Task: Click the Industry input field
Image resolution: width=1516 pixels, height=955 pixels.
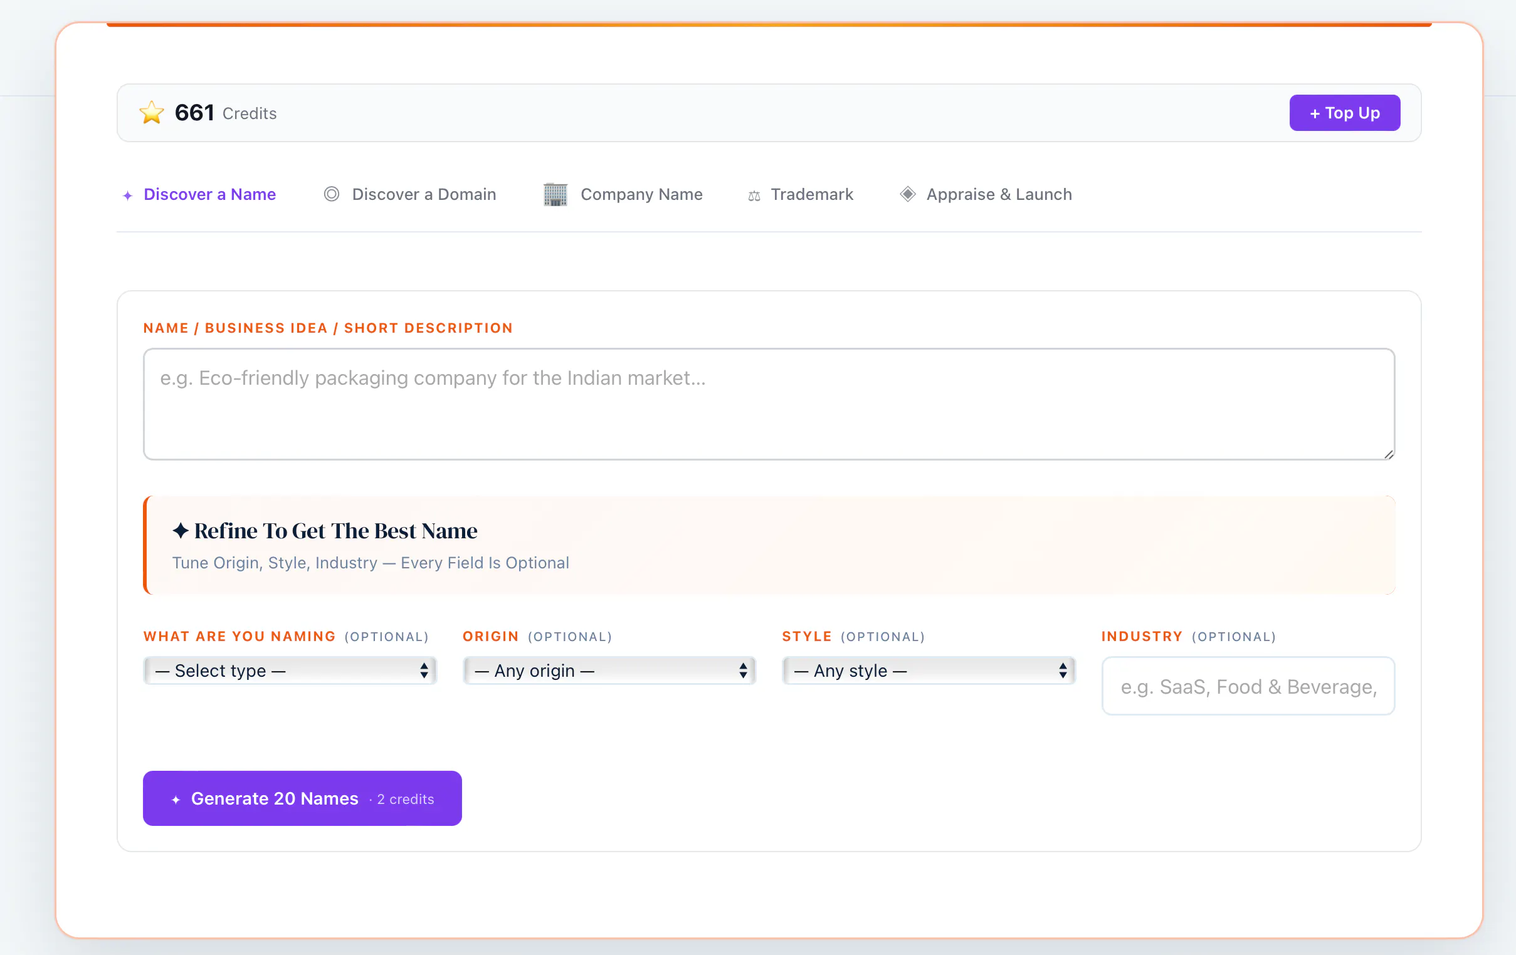Action: coord(1248,686)
